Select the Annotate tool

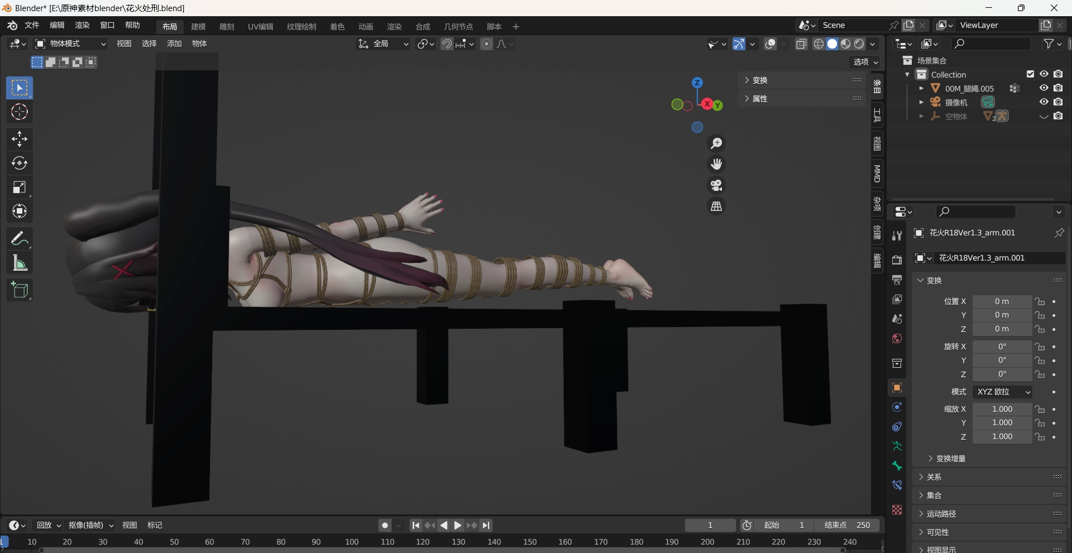pyautogui.click(x=20, y=239)
